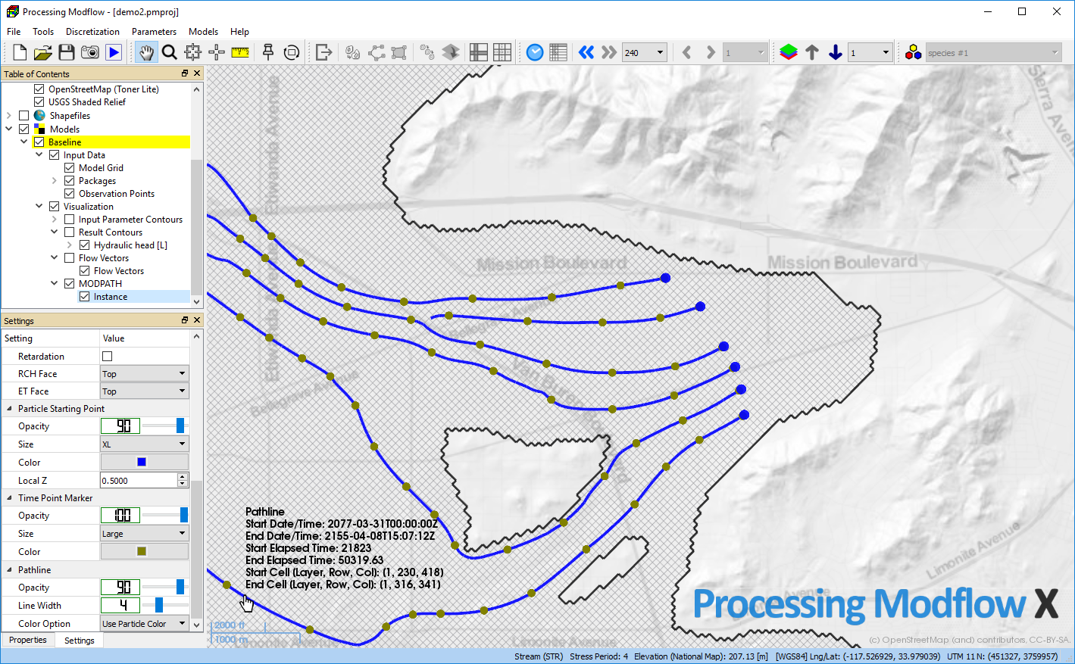Viewport: 1075px width, 664px height.
Task: Open the RCH Face dropdown
Action: (x=145, y=374)
